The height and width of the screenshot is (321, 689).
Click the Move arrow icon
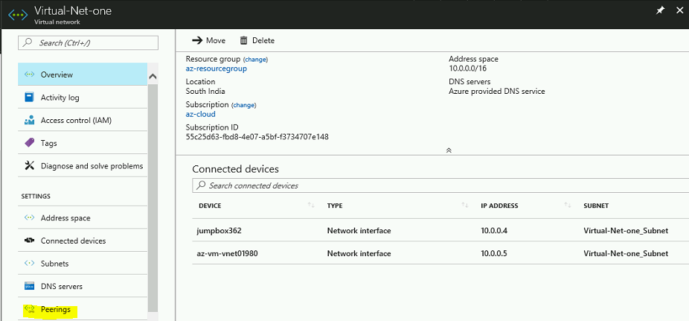(197, 40)
